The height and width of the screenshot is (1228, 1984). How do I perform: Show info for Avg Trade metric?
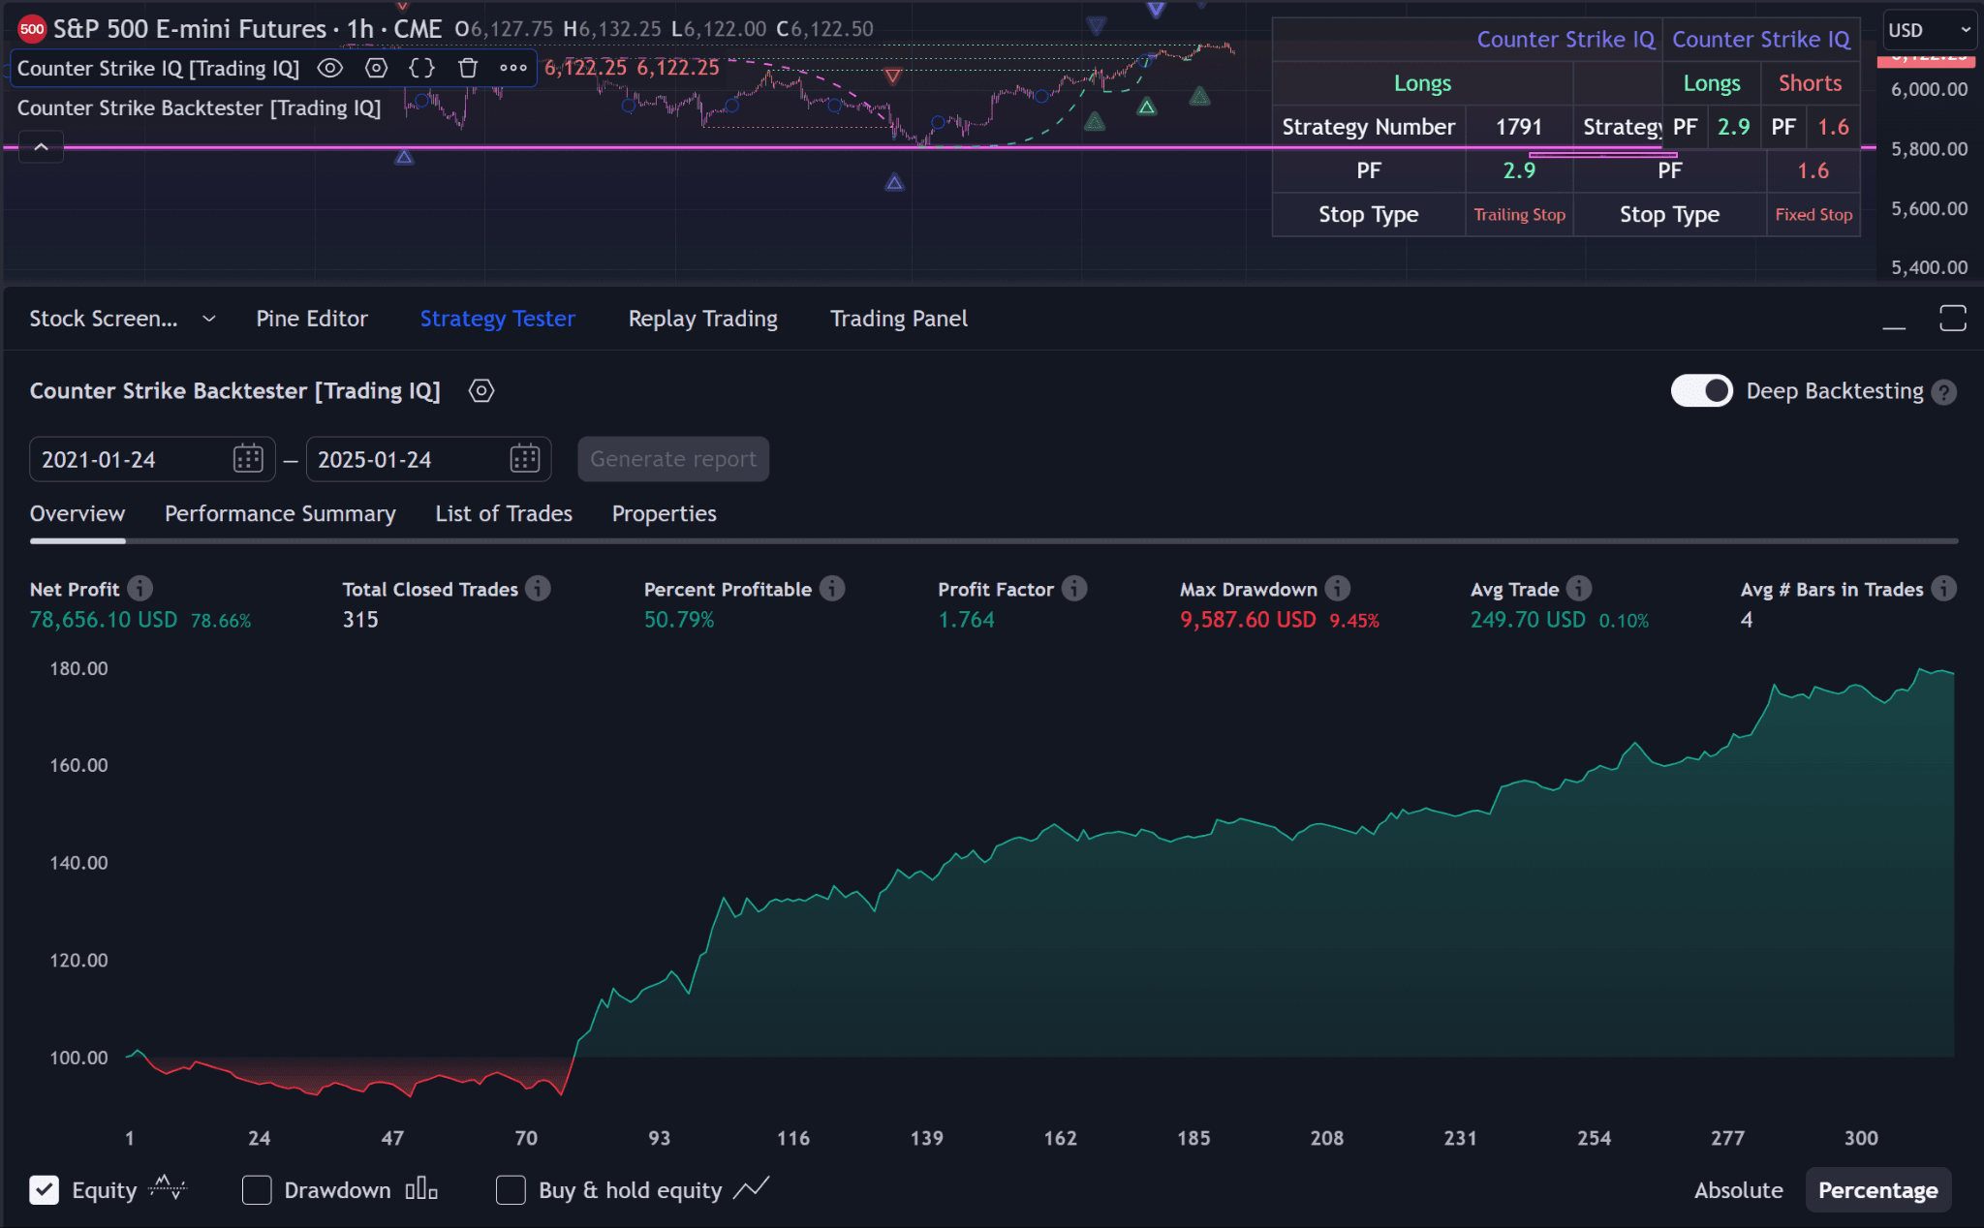coord(1579,589)
